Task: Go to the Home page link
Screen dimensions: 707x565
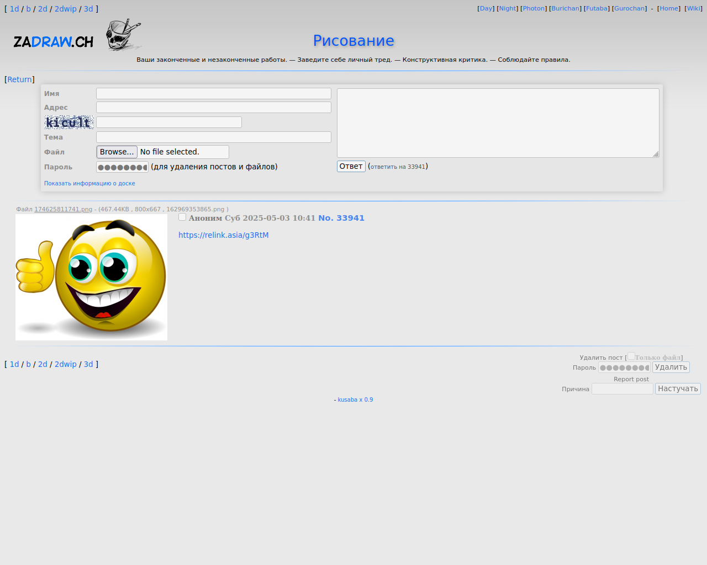Action: pos(669,8)
